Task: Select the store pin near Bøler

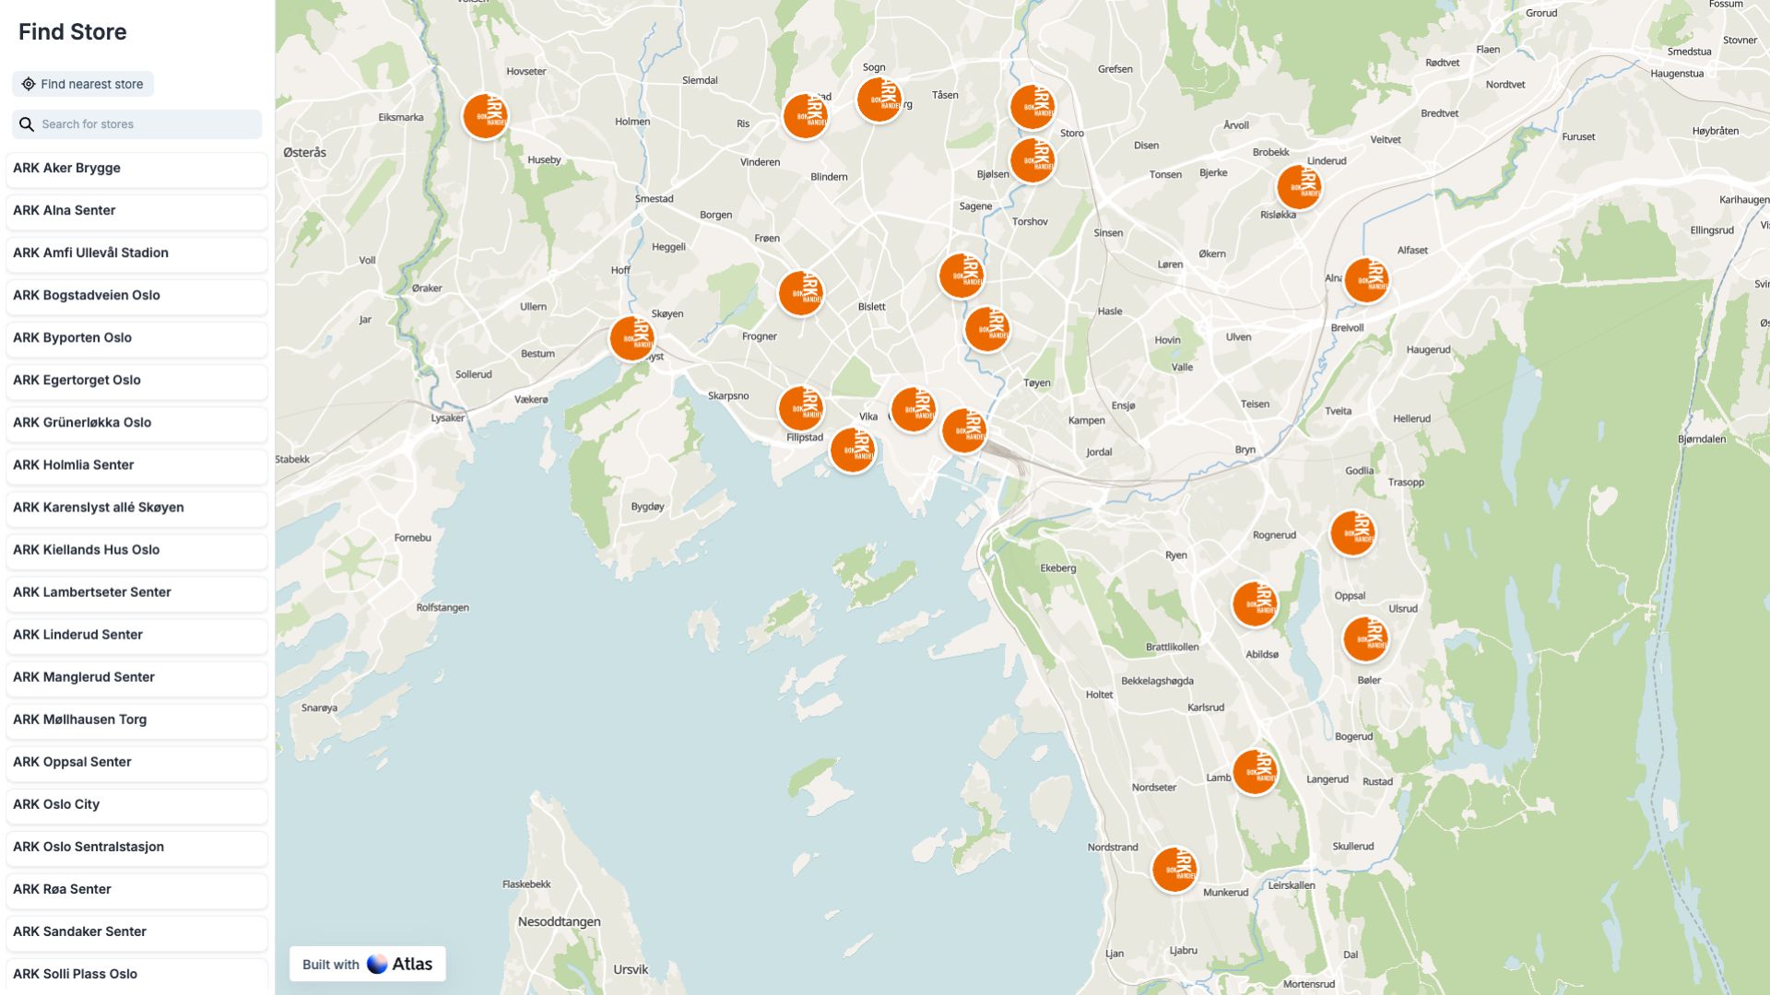Action: click(1365, 638)
